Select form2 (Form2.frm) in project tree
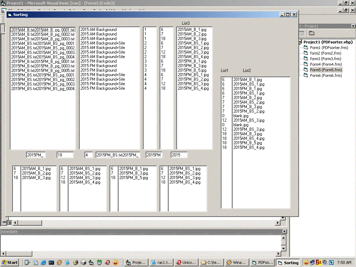Screen dimensions: 356x267 click(325, 53)
